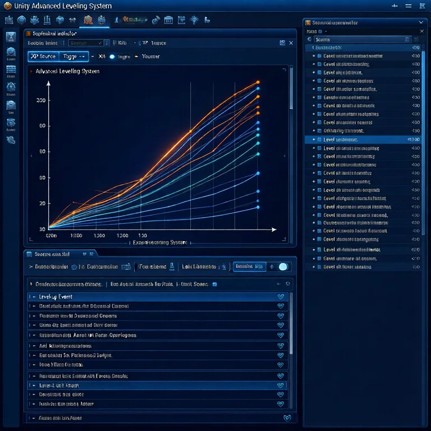Close the right side panel with its X
431x431 pixels.
point(421,22)
